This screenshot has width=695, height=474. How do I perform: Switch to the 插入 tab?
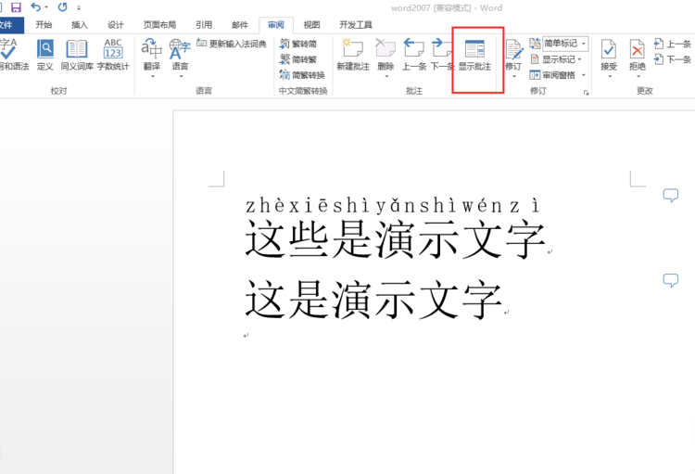pos(80,25)
